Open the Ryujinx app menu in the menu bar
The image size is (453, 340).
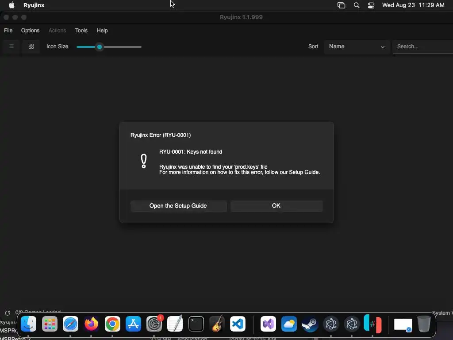34,5
